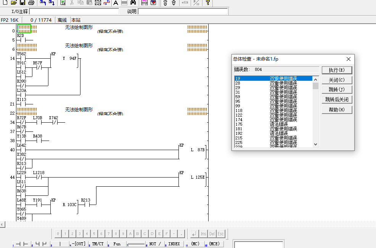Click the TM/CT timer counter button
This screenshot has height=248, width=376.
click(x=98, y=244)
